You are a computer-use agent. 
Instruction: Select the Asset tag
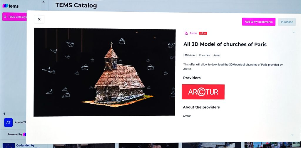tap(216, 55)
